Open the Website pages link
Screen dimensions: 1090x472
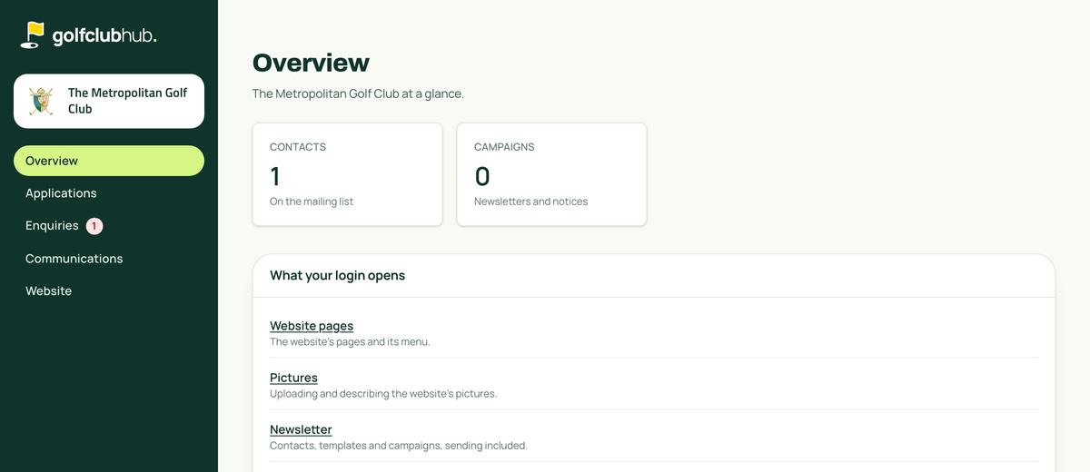pos(312,326)
